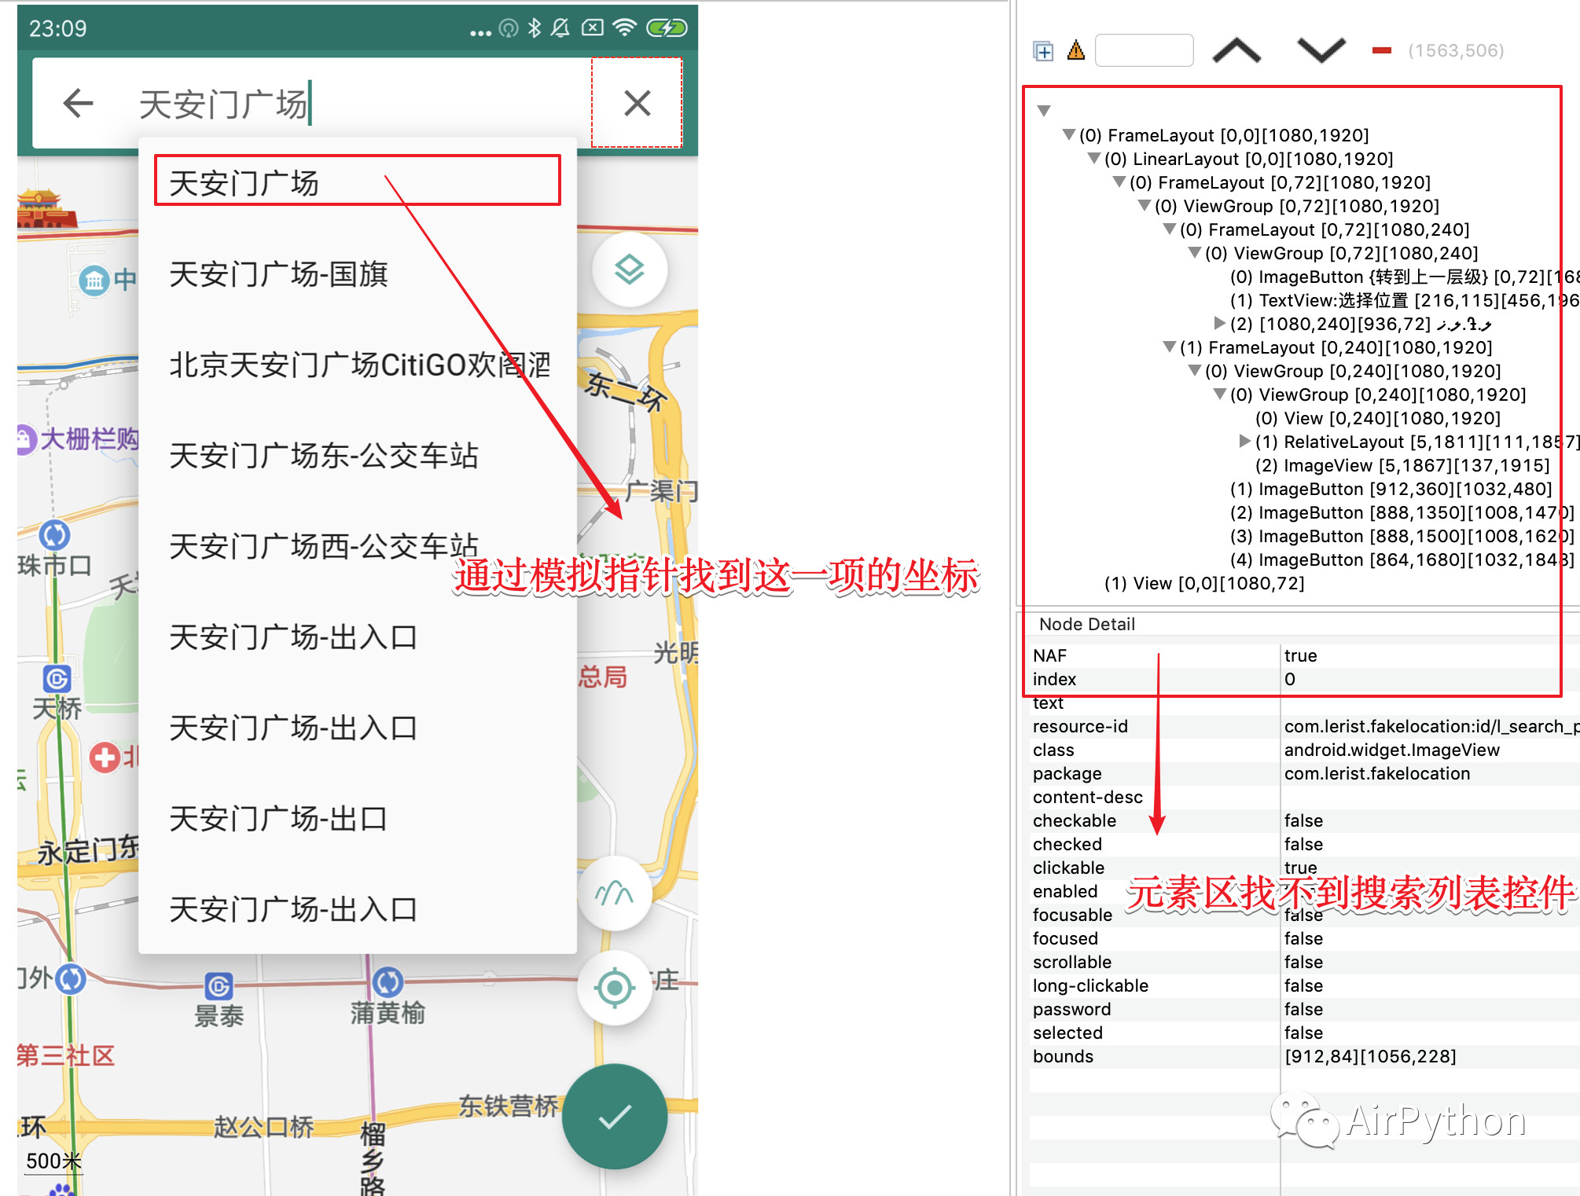
Task: Click the yellow warning triangle icon
Action: click(x=1076, y=51)
